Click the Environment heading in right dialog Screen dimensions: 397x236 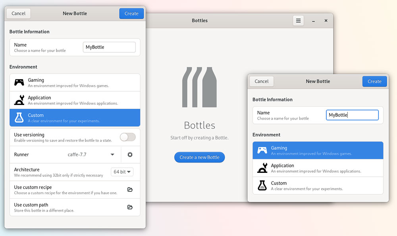coord(266,135)
